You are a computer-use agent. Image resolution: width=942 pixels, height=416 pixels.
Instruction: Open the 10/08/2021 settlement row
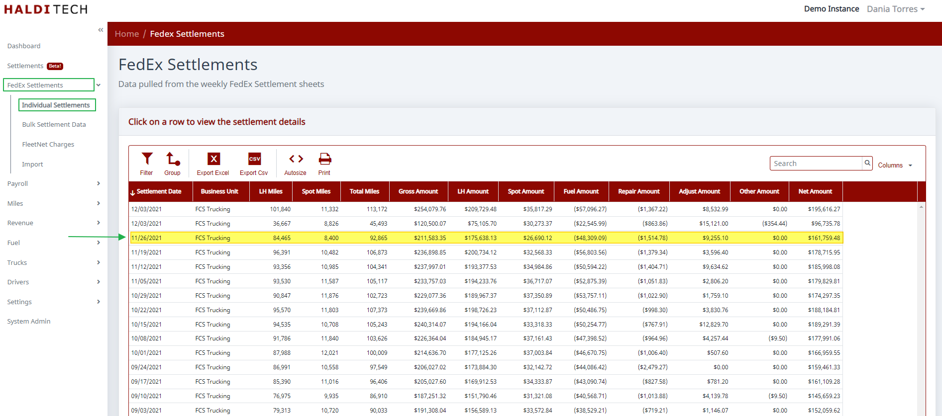[486, 338]
